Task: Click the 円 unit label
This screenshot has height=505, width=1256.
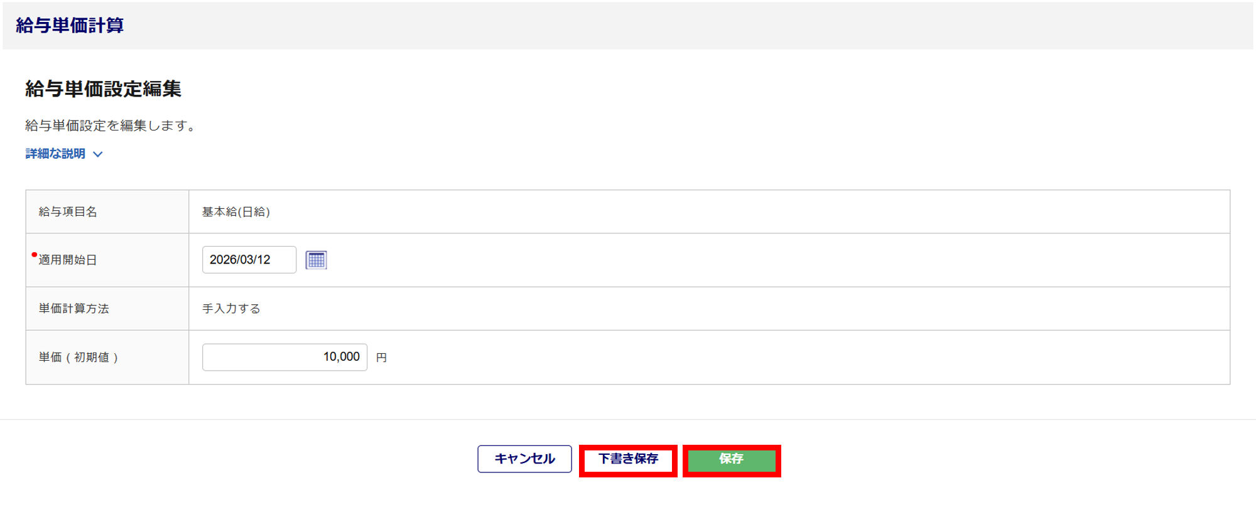Action: coord(381,358)
